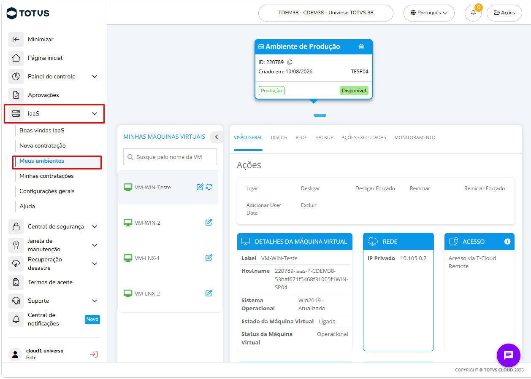Click the Produção tag on environment card
The image size is (531, 379).
271,91
